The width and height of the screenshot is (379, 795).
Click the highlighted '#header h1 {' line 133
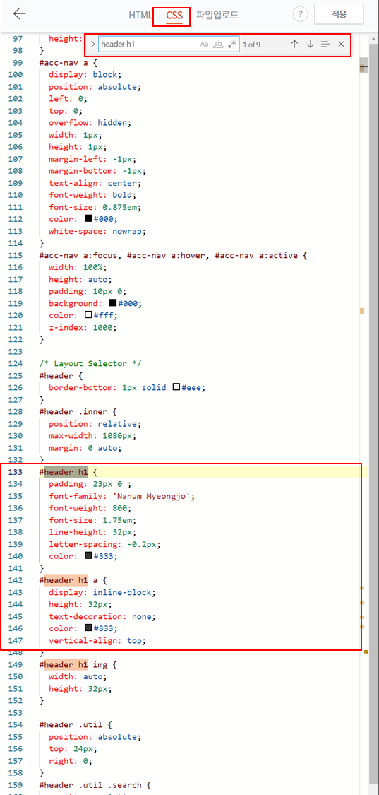(68, 473)
